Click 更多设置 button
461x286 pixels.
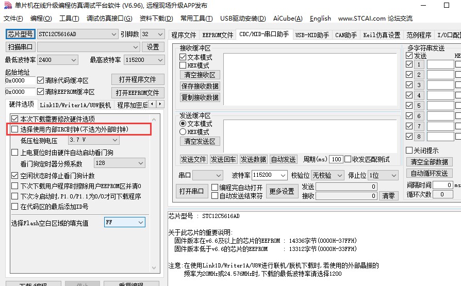(282, 191)
